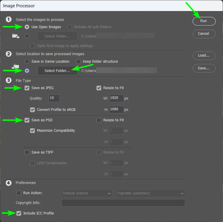Uncheck Include ICC Profile
223x222 pixels.
pos(19,213)
